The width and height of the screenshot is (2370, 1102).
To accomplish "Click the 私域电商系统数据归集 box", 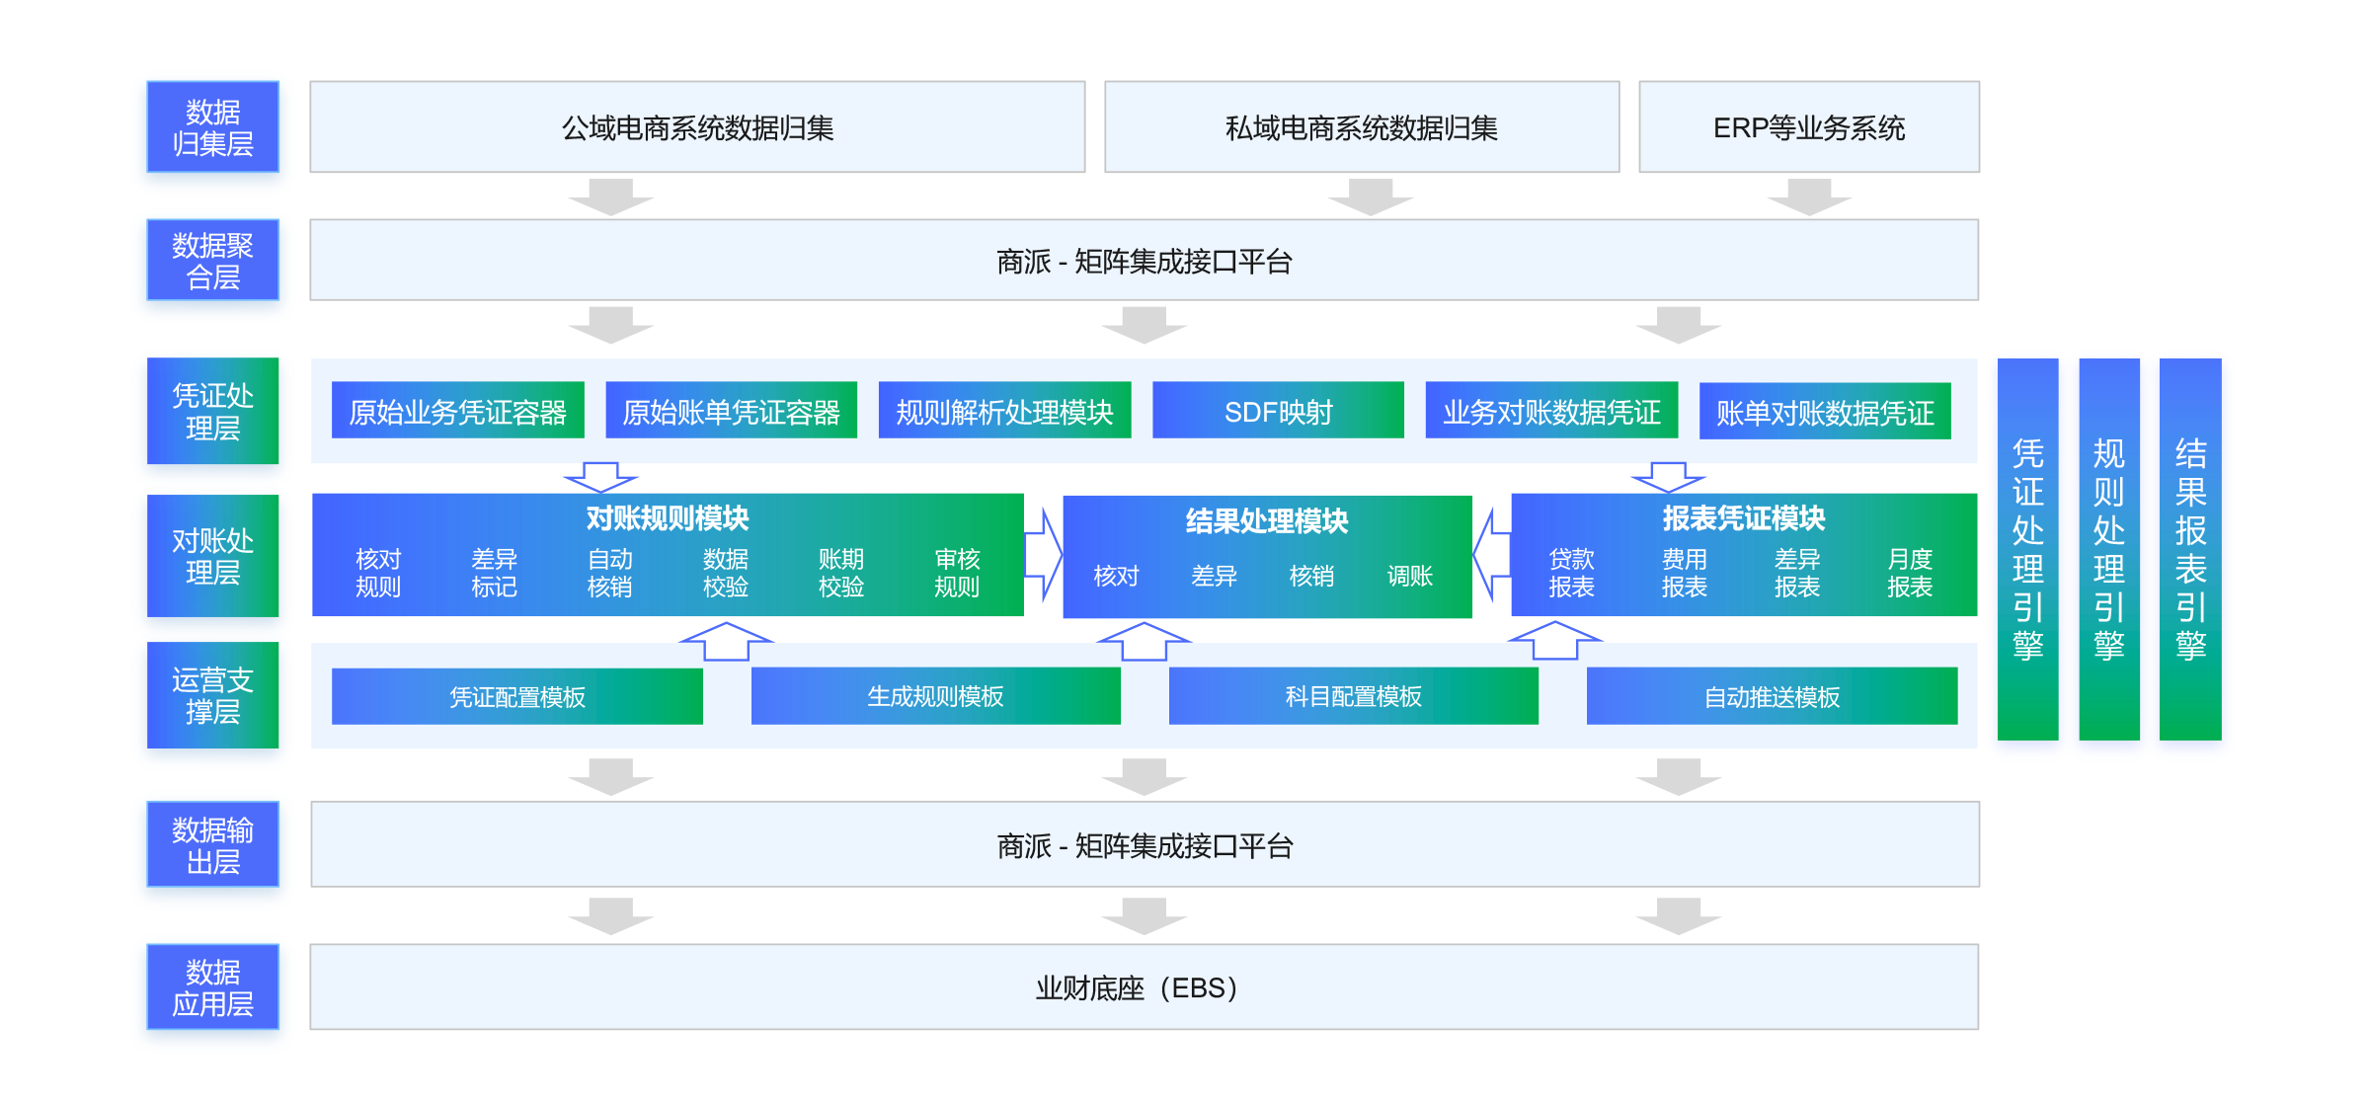I will pyautogui.click(x=1362, y=127).
